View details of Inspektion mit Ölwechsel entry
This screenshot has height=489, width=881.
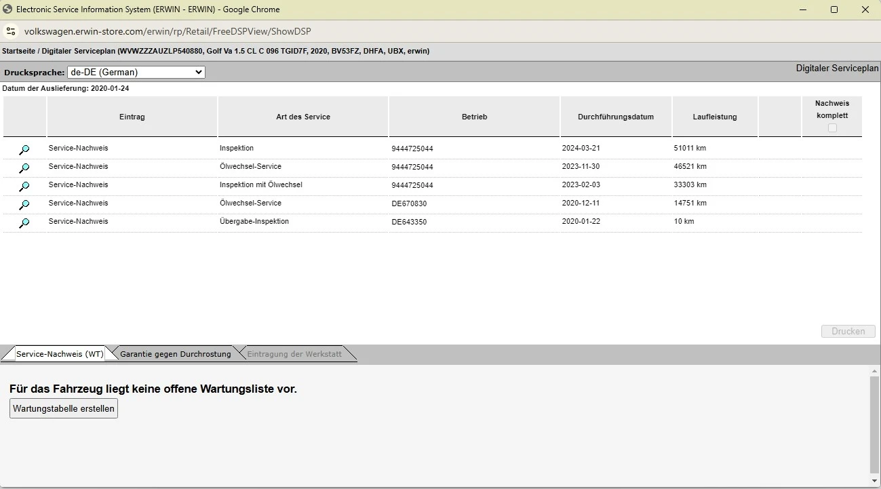[24, 187]
